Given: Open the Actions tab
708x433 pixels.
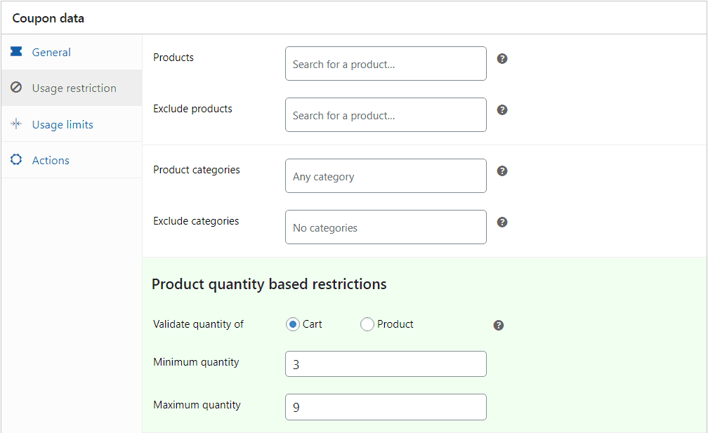Looking at the screenshot, I should tap(51, 160).
